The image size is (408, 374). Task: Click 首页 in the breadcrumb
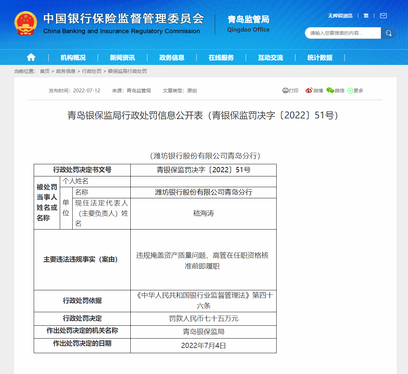point(44,71)
